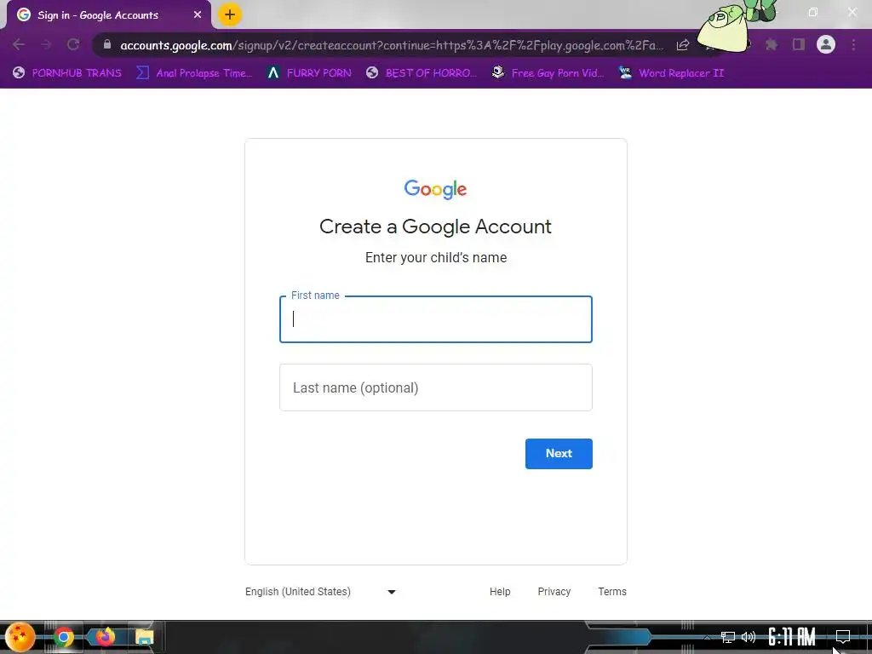The image size is (872, 654).
Task: Click the First name input field
Action: coord(436,319)
